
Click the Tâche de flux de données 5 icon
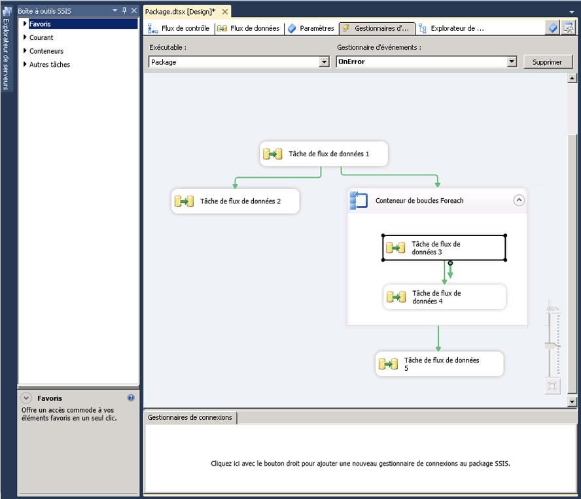coord(388,364)
